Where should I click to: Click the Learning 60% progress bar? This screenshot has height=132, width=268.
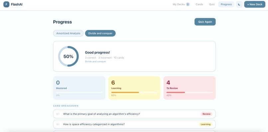pyautogui.click(x=134, y=93)
